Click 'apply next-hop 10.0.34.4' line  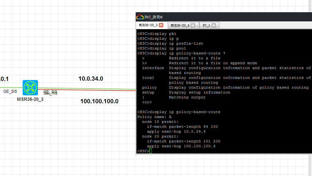[176, 131]
